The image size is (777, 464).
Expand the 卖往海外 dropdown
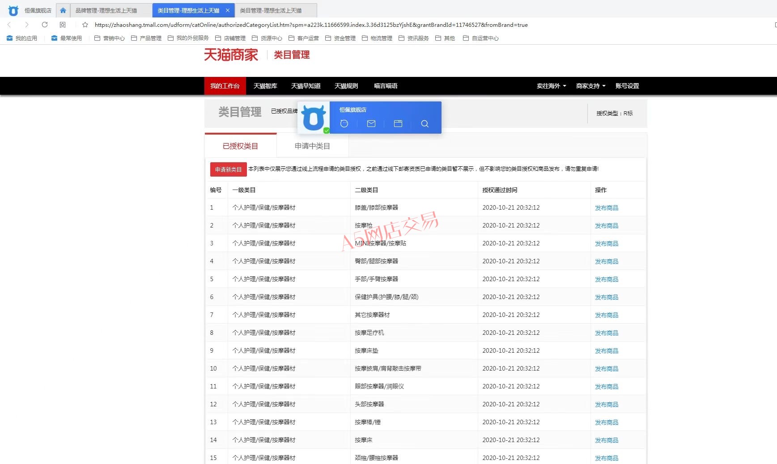[551, 86]
